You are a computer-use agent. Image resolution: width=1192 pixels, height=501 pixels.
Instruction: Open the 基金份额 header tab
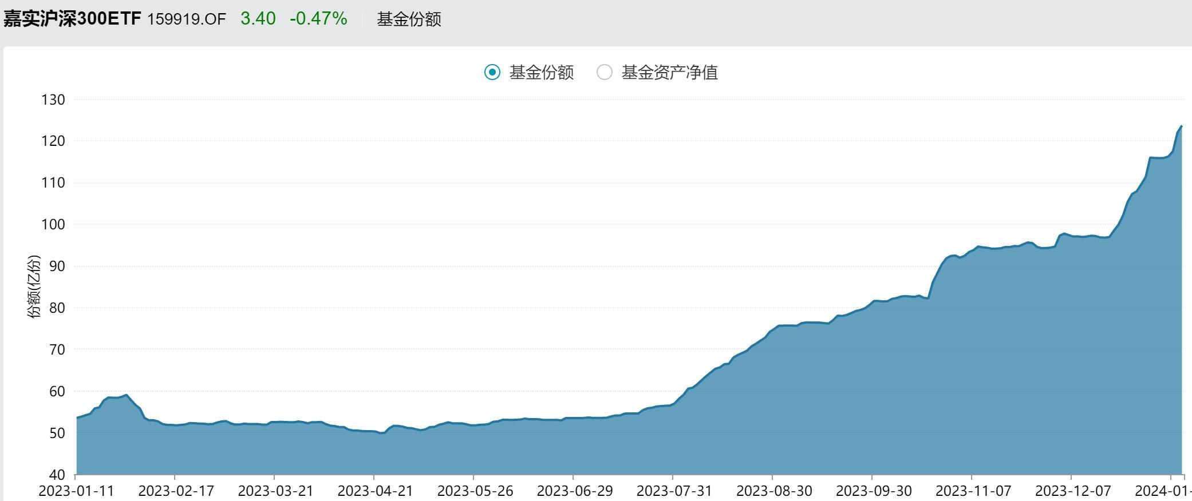(x=409, y=19)
